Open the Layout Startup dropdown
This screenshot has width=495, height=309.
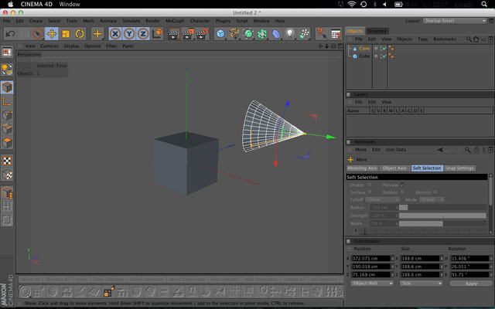(455, 21)
